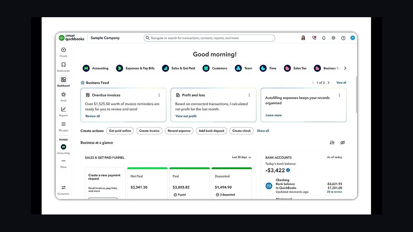The height and width of the screenshot is (232, 413).
Task: Click the Add bank deposit button
Action: (x=211, y=131)
